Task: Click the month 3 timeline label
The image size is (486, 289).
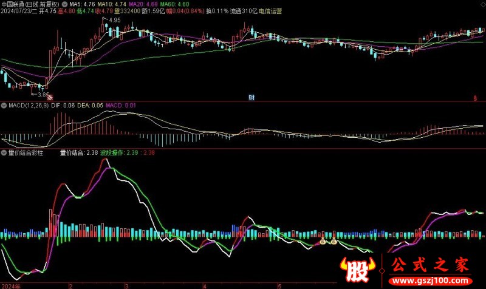Action: point(126,286)
